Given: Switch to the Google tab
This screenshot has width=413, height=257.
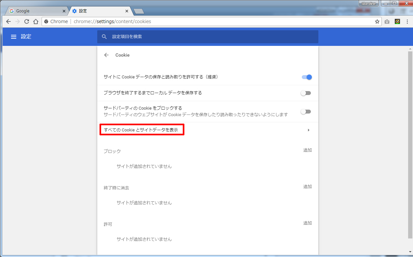Looking at the screenshot, I should click(x=36, y=11).
